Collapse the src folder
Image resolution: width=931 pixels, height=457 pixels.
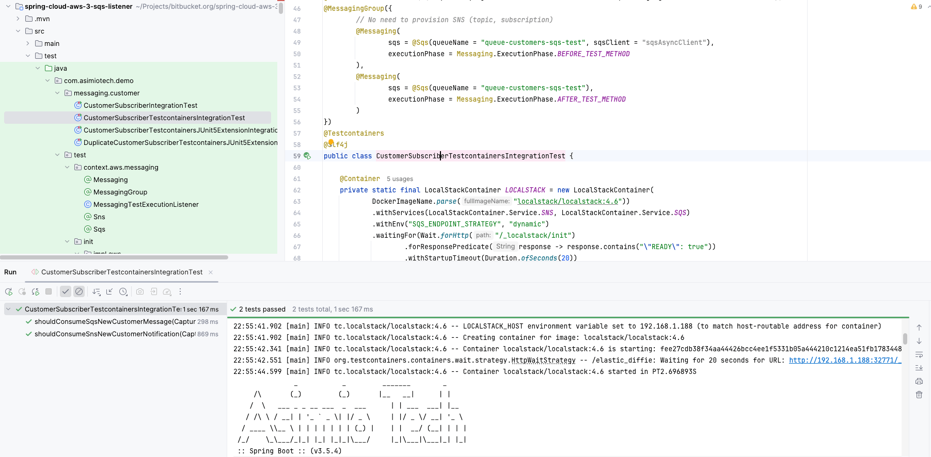click(x=18, y=31)
